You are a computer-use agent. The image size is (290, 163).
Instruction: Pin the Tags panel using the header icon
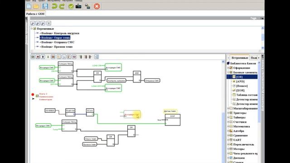[262, 18]
